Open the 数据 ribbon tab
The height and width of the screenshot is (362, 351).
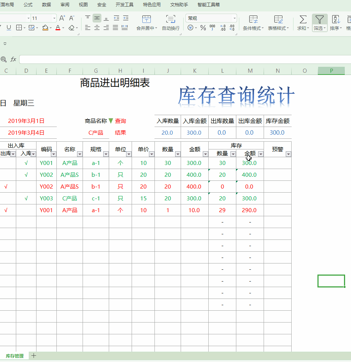(46, 5)
